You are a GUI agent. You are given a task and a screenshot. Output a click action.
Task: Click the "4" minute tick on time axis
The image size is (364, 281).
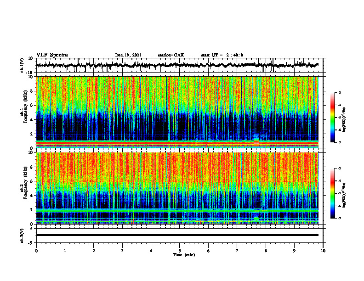pos(151,251)
